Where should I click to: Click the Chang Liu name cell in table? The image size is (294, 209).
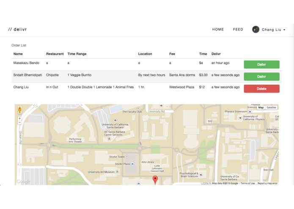pyautogui.click(x=21, y=87)
